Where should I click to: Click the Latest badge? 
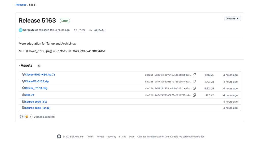(65, 21)
